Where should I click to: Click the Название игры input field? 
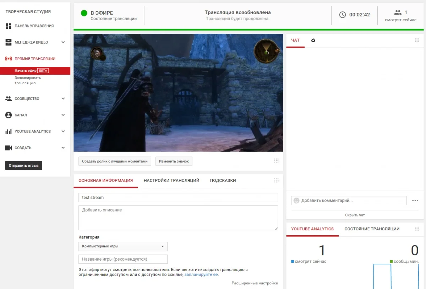tap(123, 259)
